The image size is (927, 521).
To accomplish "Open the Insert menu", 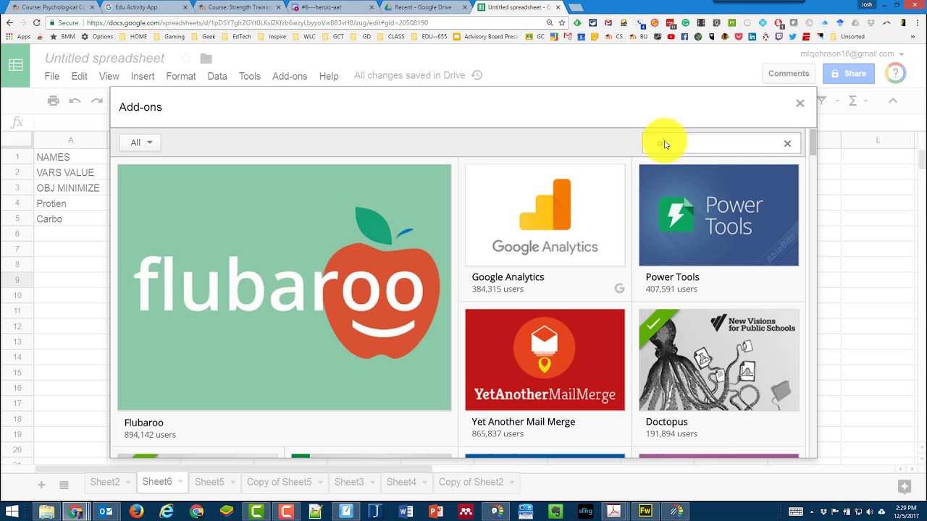I will pyautogui.click(x=143, y=76).
